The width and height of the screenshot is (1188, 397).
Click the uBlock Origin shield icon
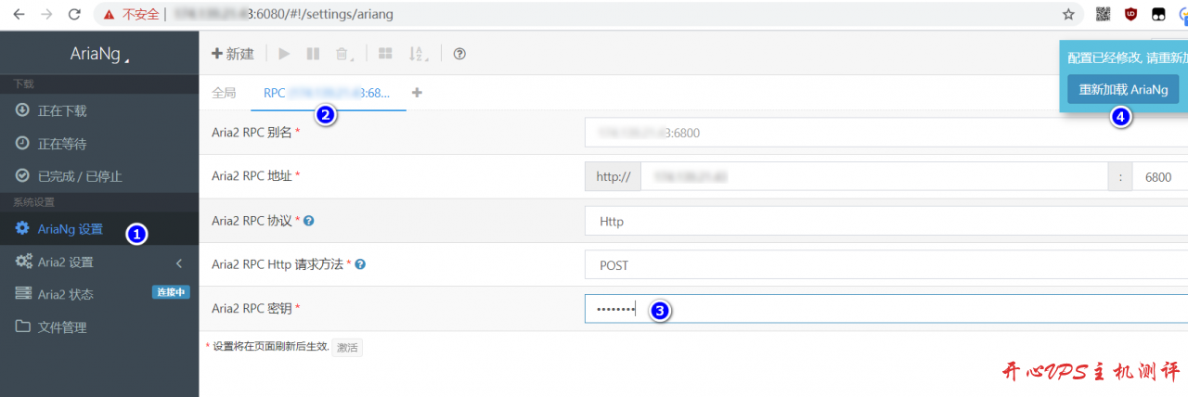pyautogui.click(x=1130, y=14)
